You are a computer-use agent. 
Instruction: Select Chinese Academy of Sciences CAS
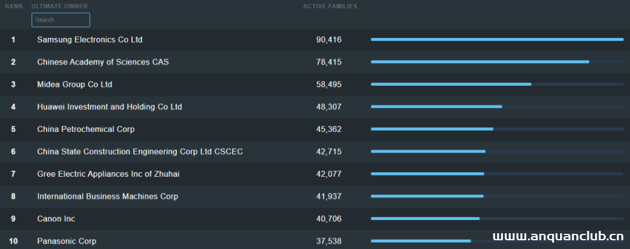[103, 62]
